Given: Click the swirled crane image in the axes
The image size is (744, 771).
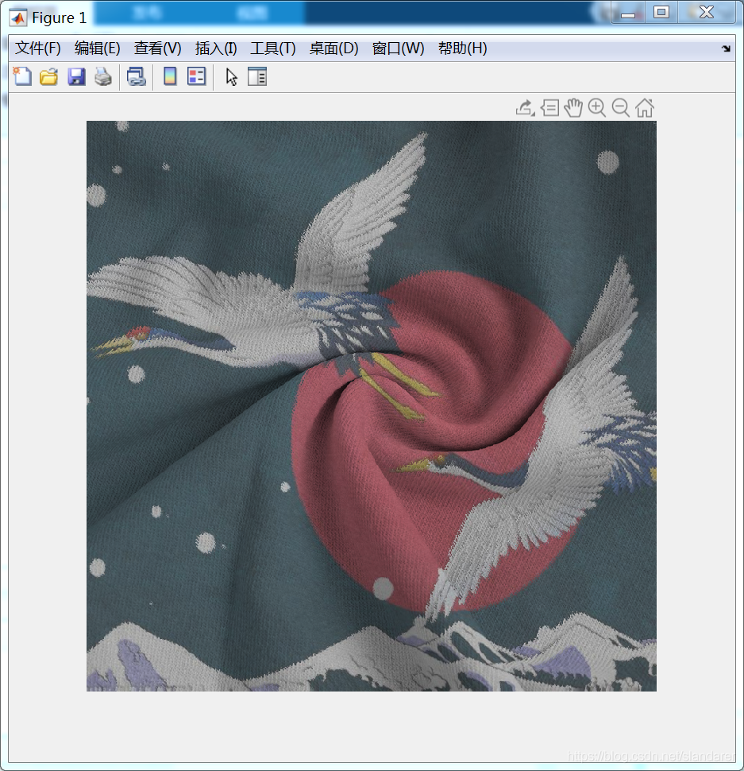Looking at the screenshot, I should (x=372, y=406).
